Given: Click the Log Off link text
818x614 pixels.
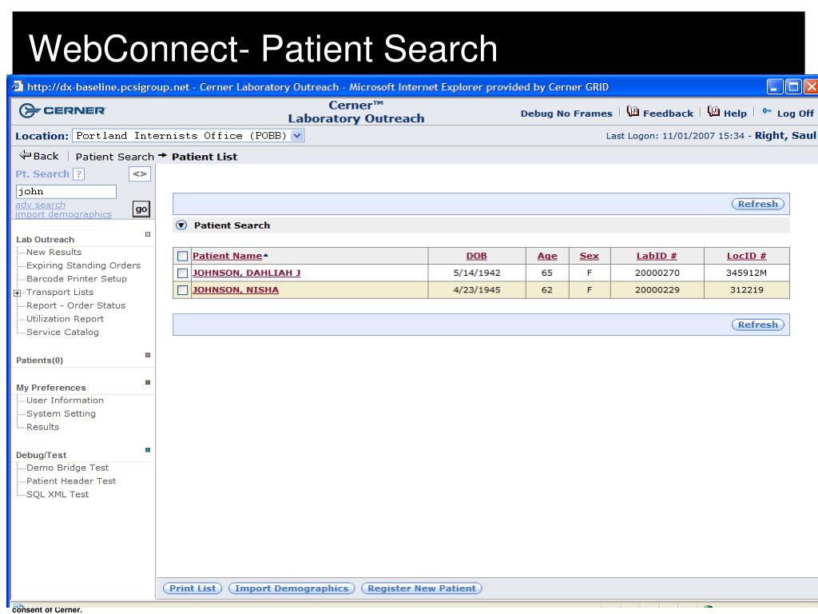Looking at the screenshot, I should pos(796,114).
